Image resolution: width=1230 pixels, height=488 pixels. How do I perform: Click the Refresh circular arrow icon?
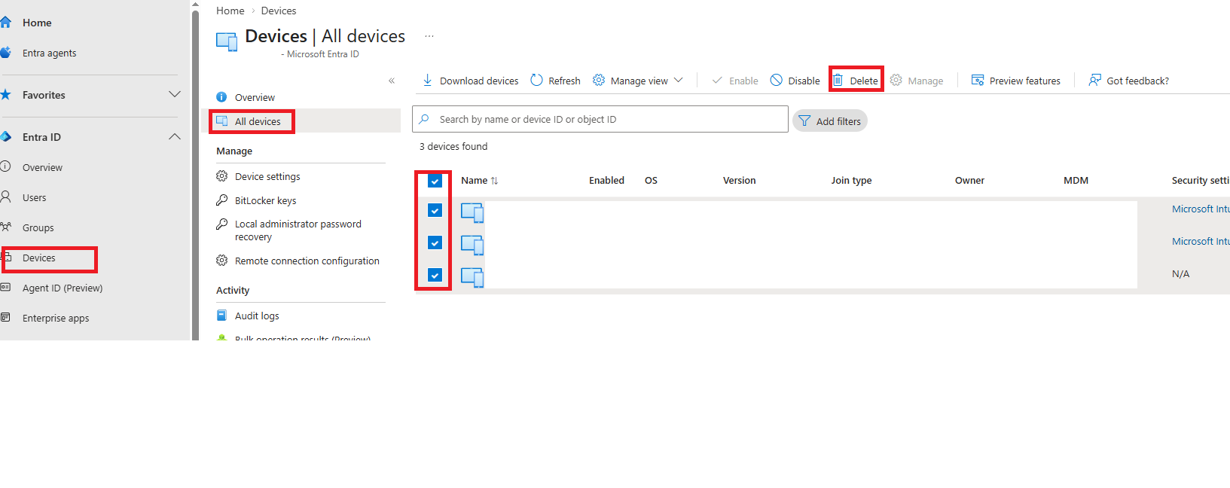point(536,80)
